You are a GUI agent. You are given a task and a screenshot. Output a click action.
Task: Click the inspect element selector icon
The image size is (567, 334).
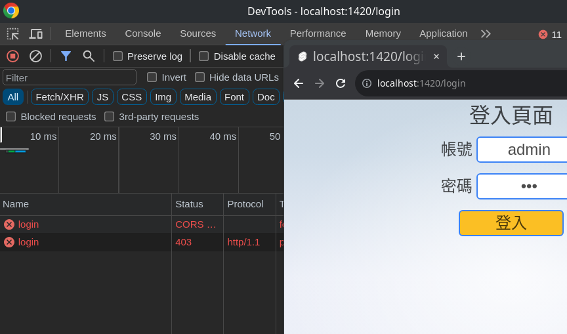12,33
